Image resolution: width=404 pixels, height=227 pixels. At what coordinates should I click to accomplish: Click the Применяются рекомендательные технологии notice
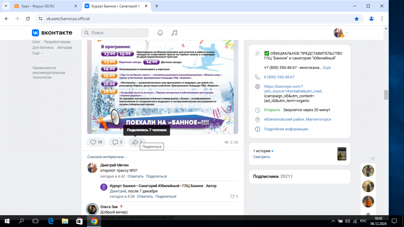point(49,72)
